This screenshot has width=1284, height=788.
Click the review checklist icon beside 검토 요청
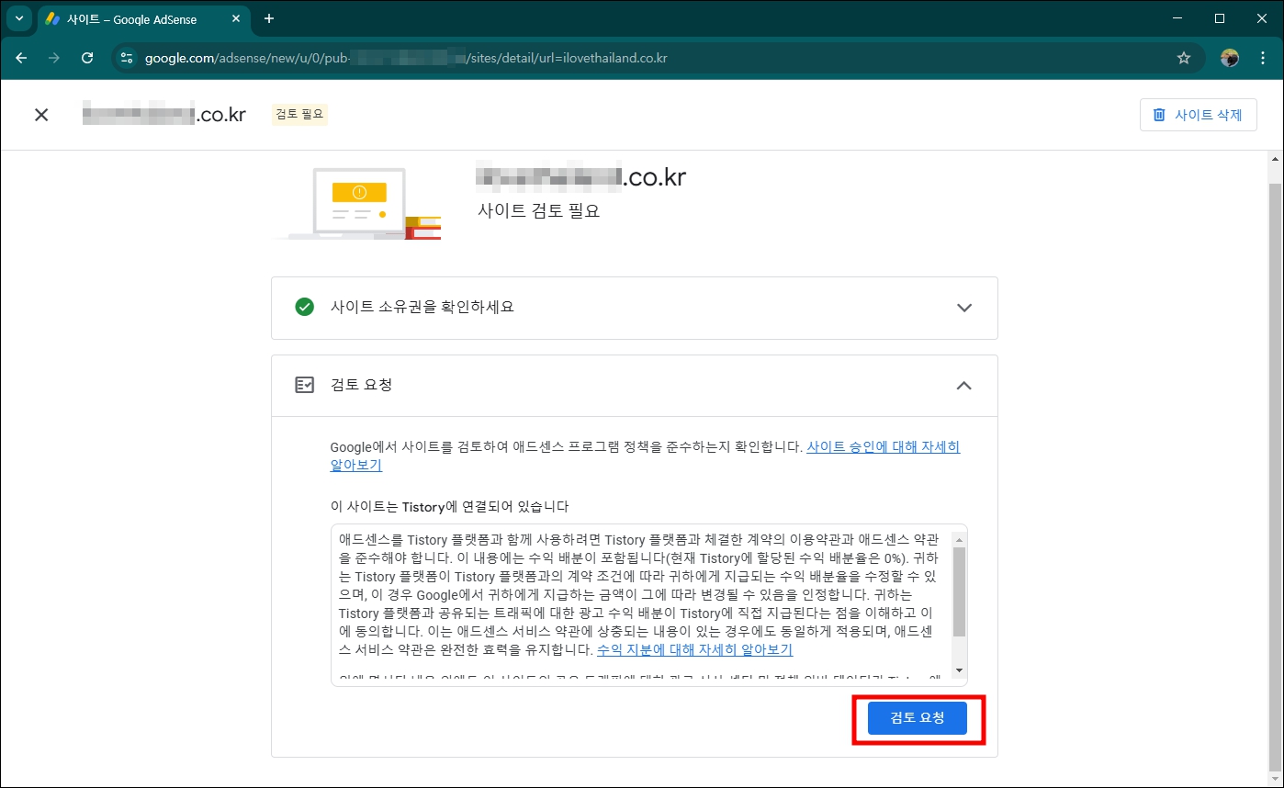tap(304, 385)
